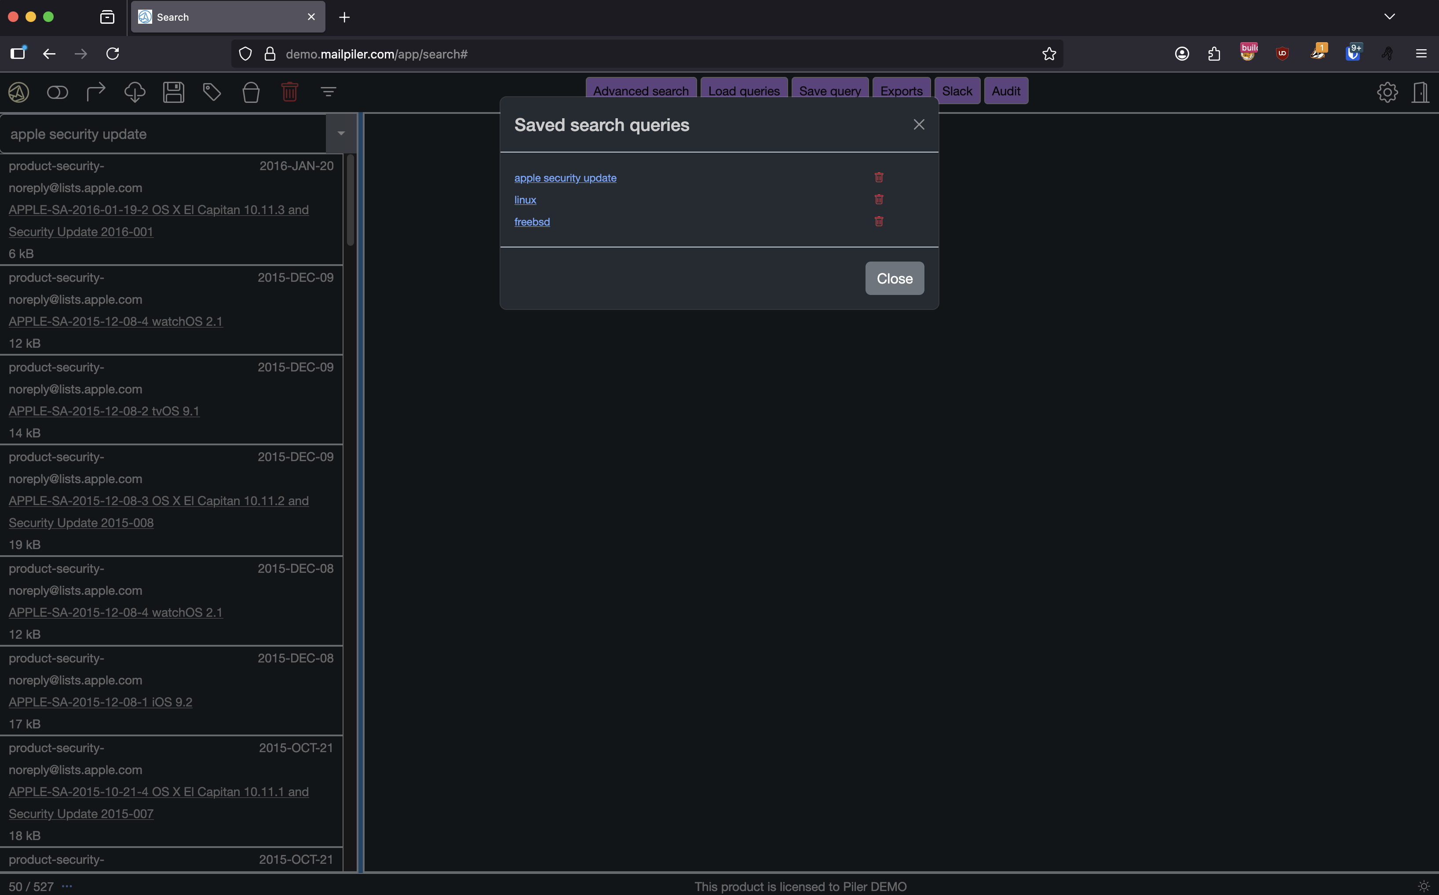Expand the three-dots pager next to 50 / 527

67,886
